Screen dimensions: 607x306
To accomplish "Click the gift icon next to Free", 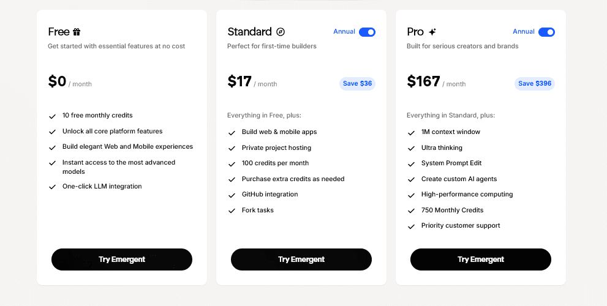I will tap(77, 32).
